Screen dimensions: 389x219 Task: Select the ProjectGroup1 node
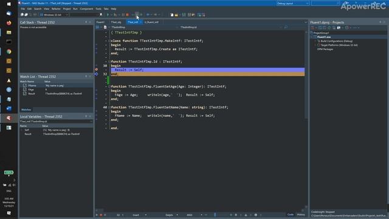pos(321,33)
